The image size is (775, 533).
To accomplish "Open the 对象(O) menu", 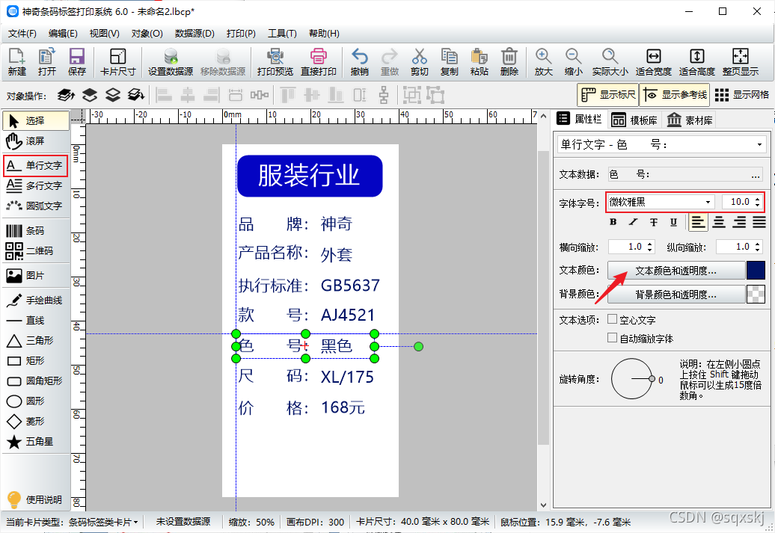I will tap(147, 34).
